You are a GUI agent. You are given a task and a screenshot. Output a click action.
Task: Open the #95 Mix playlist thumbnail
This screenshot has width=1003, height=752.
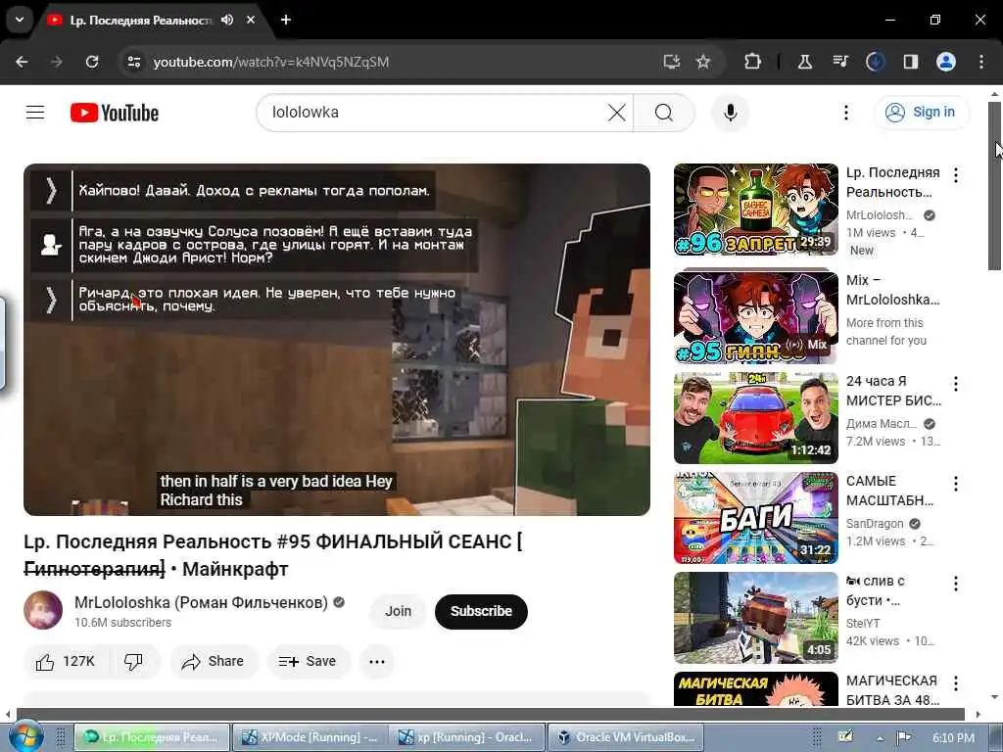coord(755,317)
